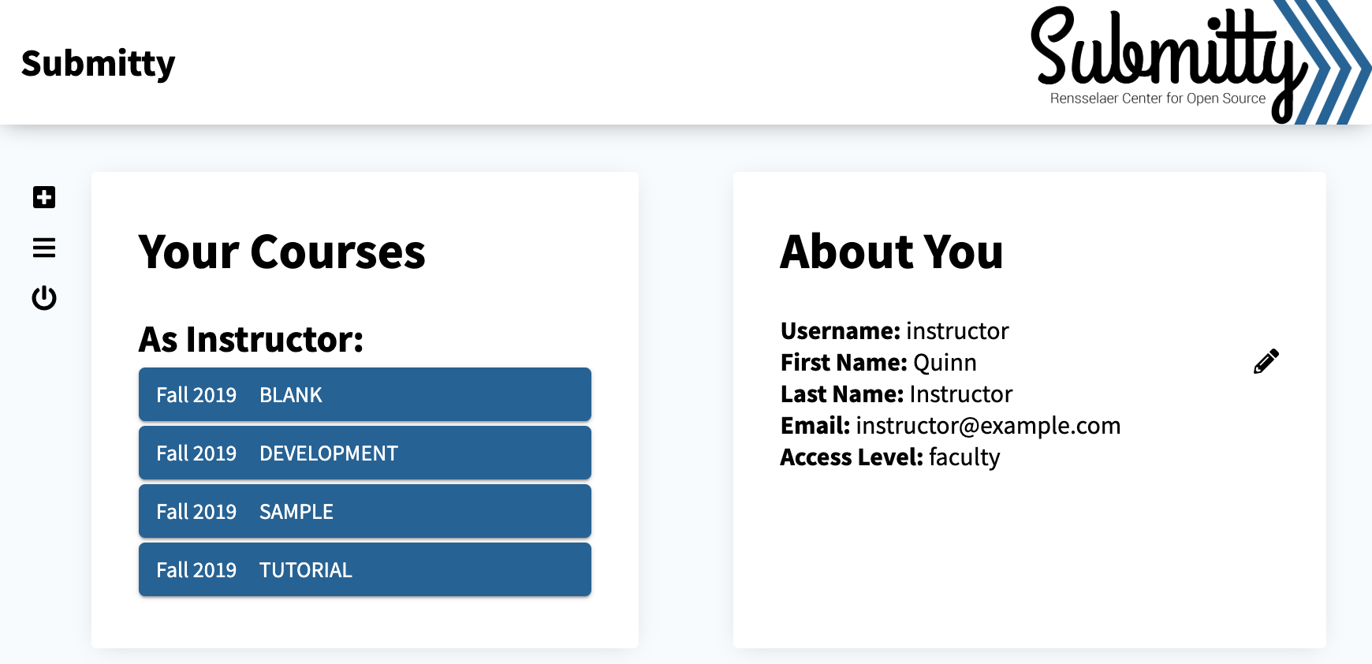1372x664 pixels.
Task: Click the Last Name Instructor line
Action: tap(897, 394)
